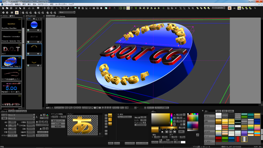Click the パスアニメーション button
Screen dimensions: 263x148
point(42,135)
